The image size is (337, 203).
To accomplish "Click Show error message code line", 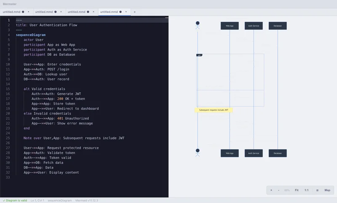I will (62, 123).
